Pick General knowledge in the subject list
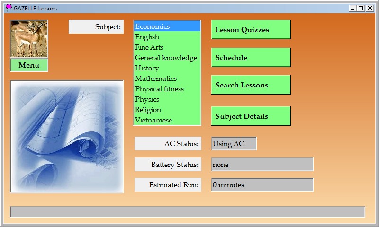 pyautogui.click(x=167, y=58)
